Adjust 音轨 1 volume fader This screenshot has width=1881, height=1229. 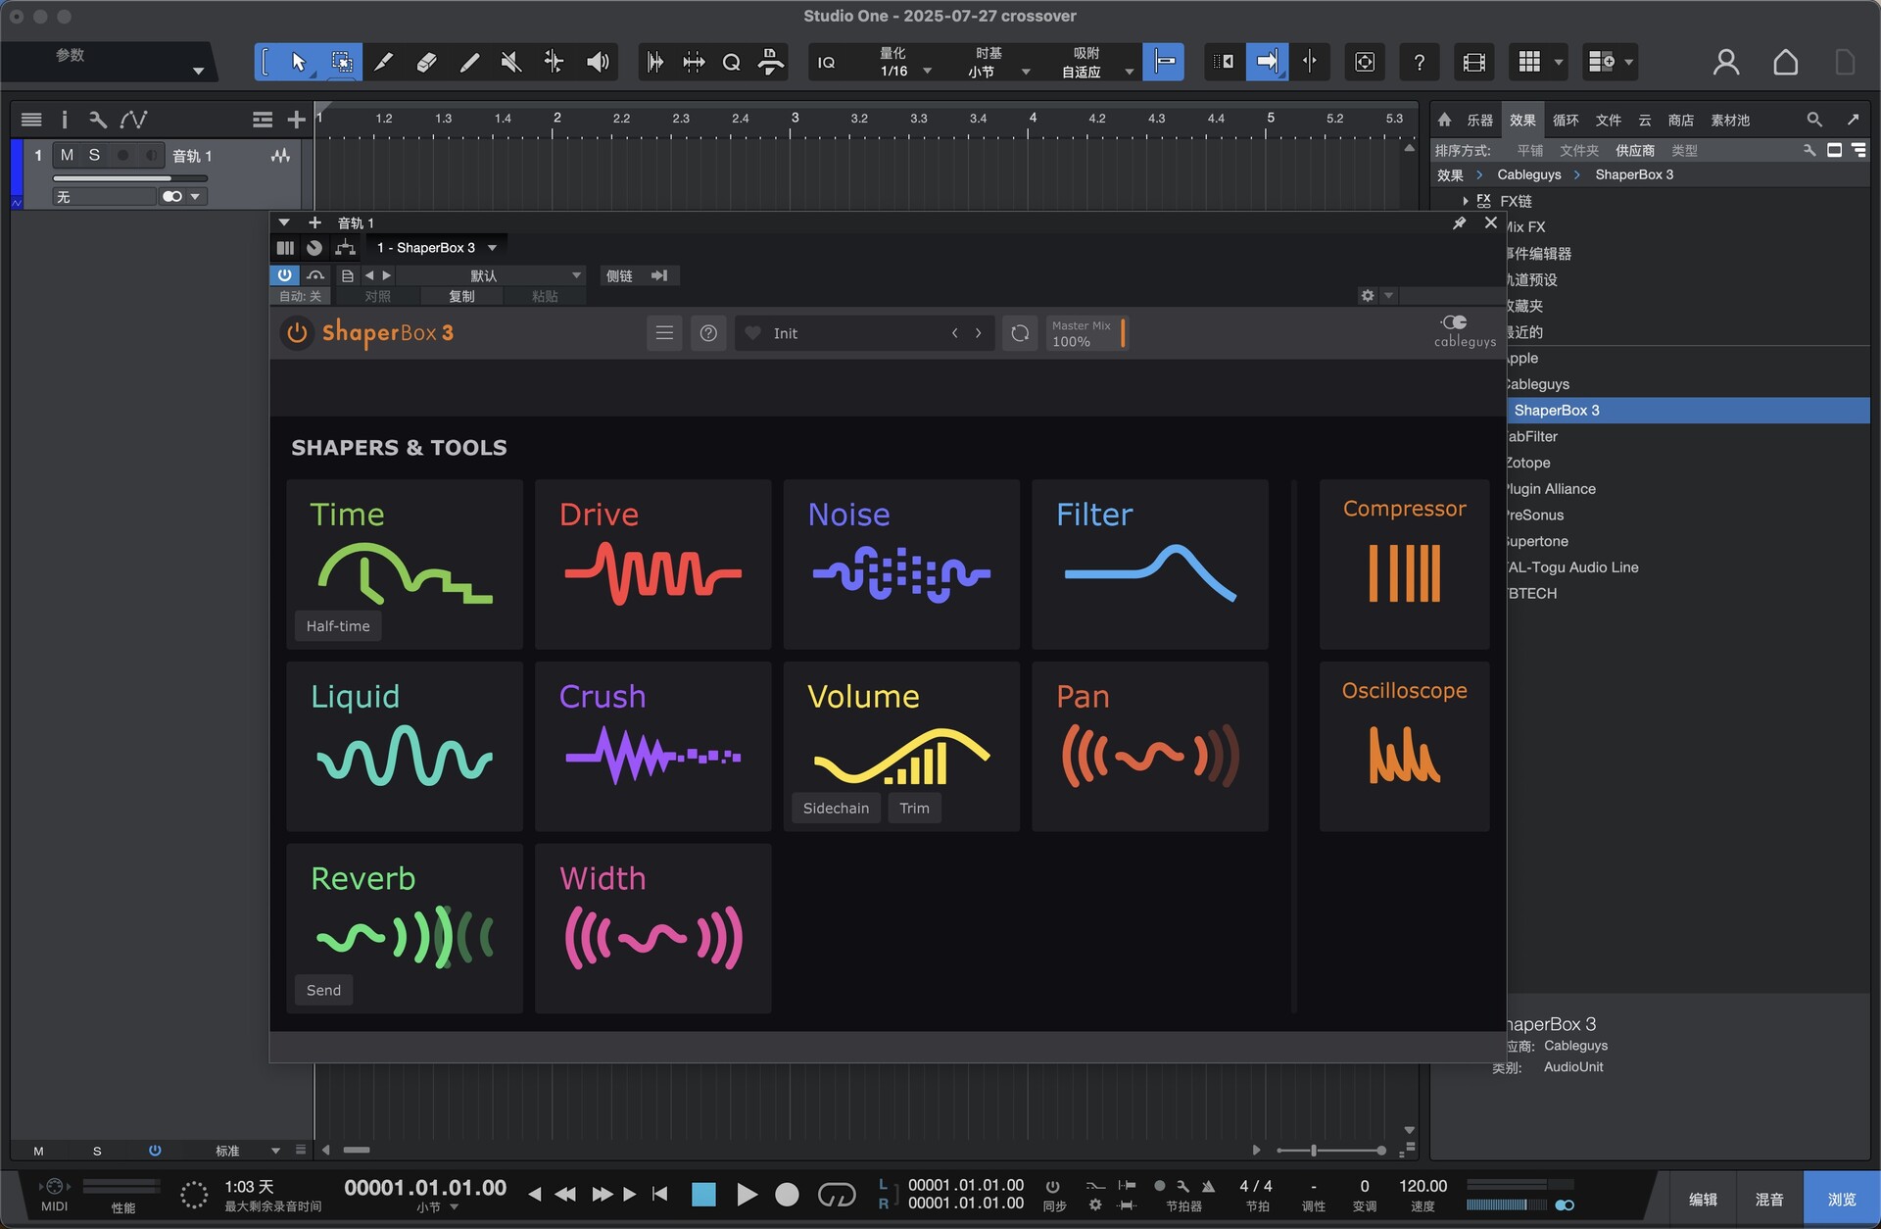pos(130,178)
